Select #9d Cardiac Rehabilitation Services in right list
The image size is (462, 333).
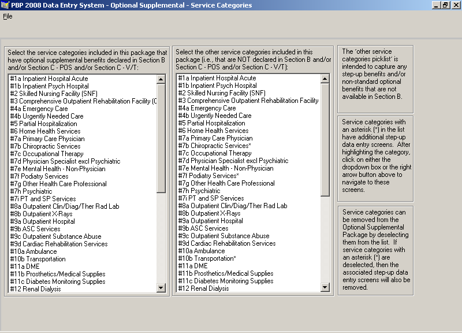tap(249, 243)
